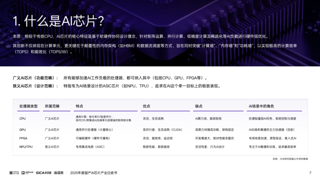The width and height of the screenshot is (320, 178).
Task: Select the NPU/TPU row label
Action: click(26, 147)
